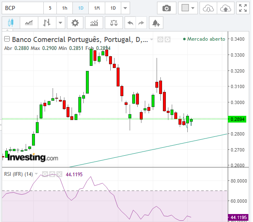
Task: Open the RSI (IFR) (14) dropdown arrow
Action: tap(36, 174)
